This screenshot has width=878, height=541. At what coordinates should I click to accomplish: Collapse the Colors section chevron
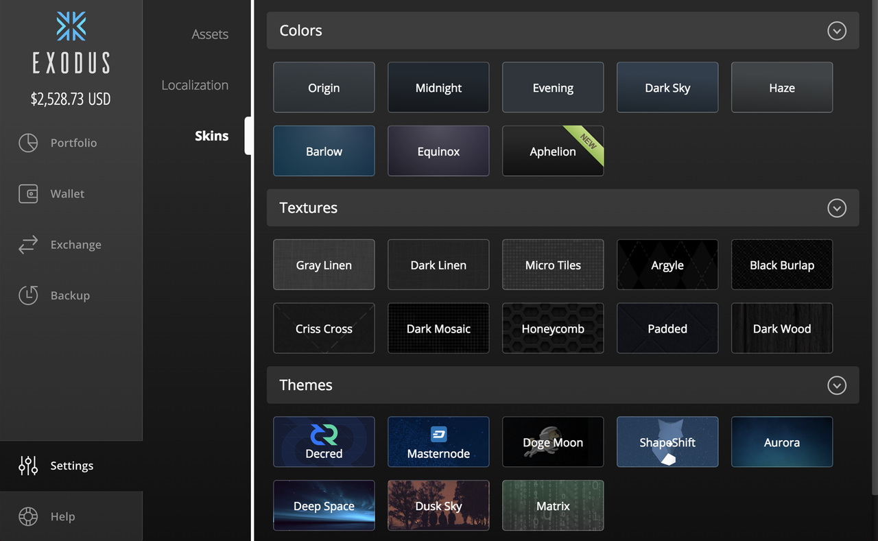point(836,31)
